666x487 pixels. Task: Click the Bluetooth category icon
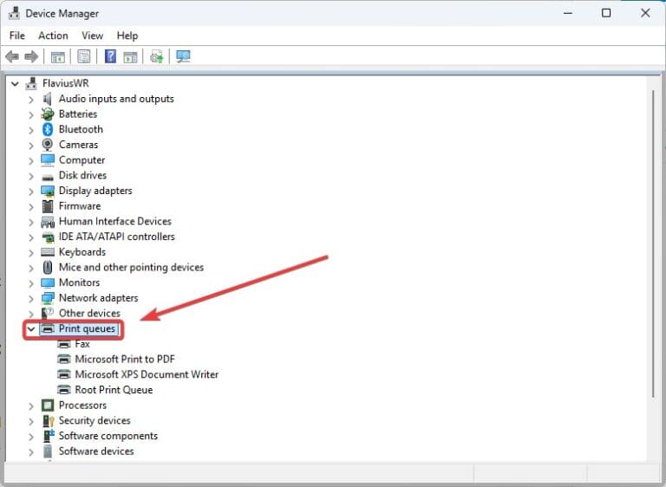[x=48, y=129]
